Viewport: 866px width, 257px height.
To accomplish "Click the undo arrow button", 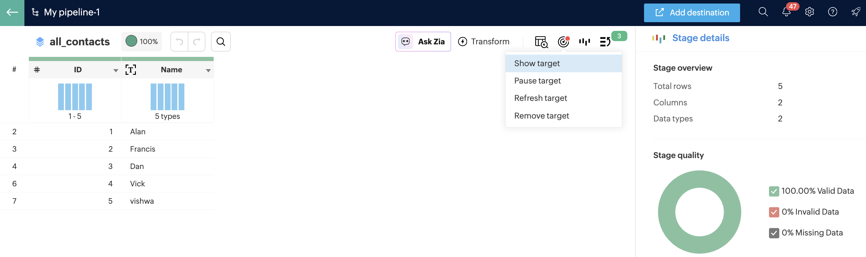I will point(180,42).
